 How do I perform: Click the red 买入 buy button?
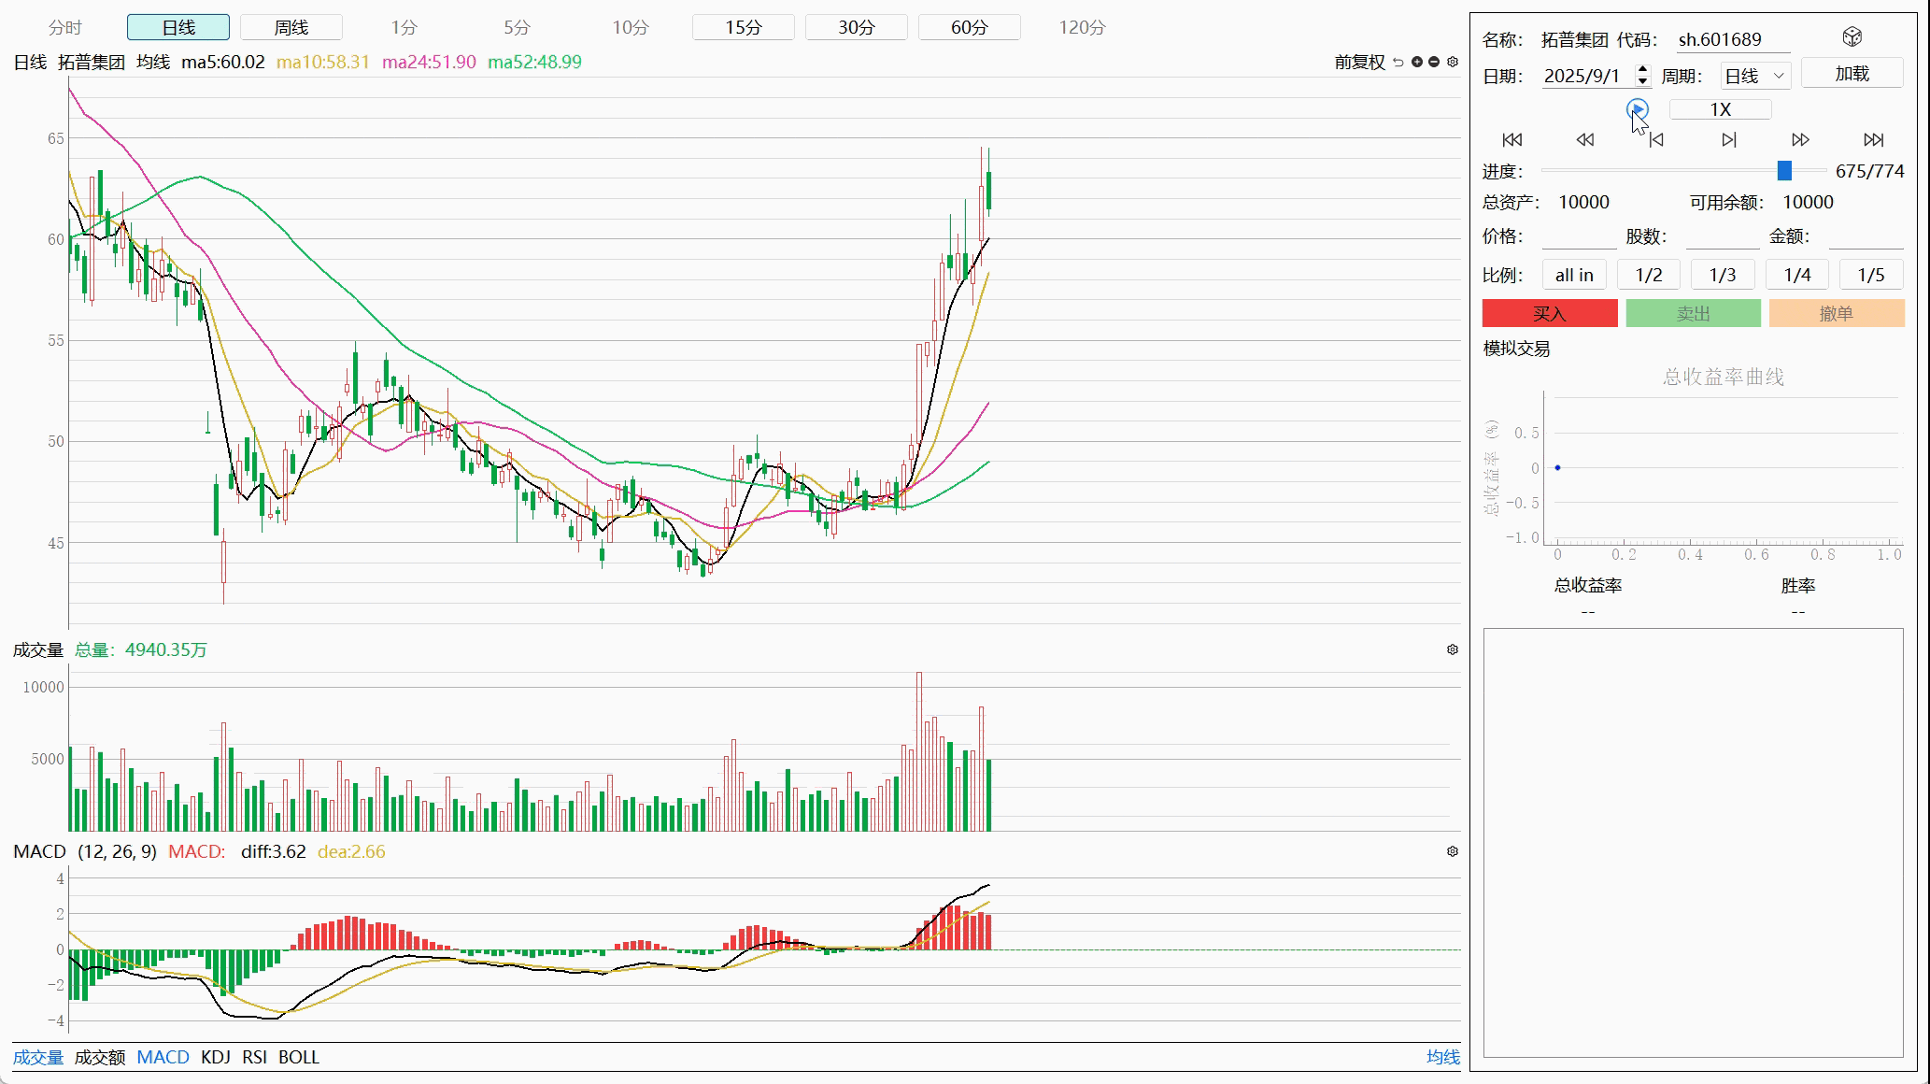click(x=1549, y=314)
